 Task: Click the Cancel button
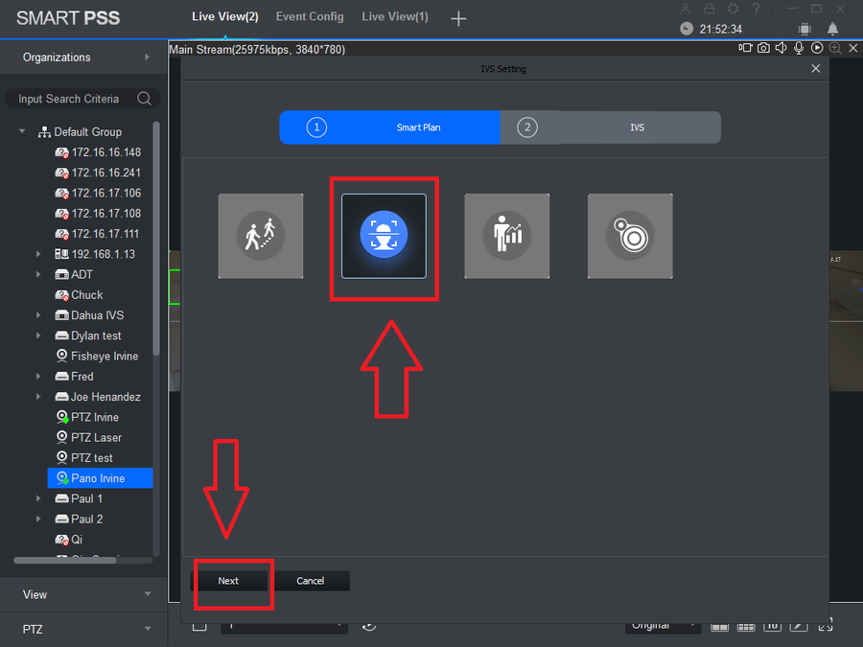coord(311,581)
